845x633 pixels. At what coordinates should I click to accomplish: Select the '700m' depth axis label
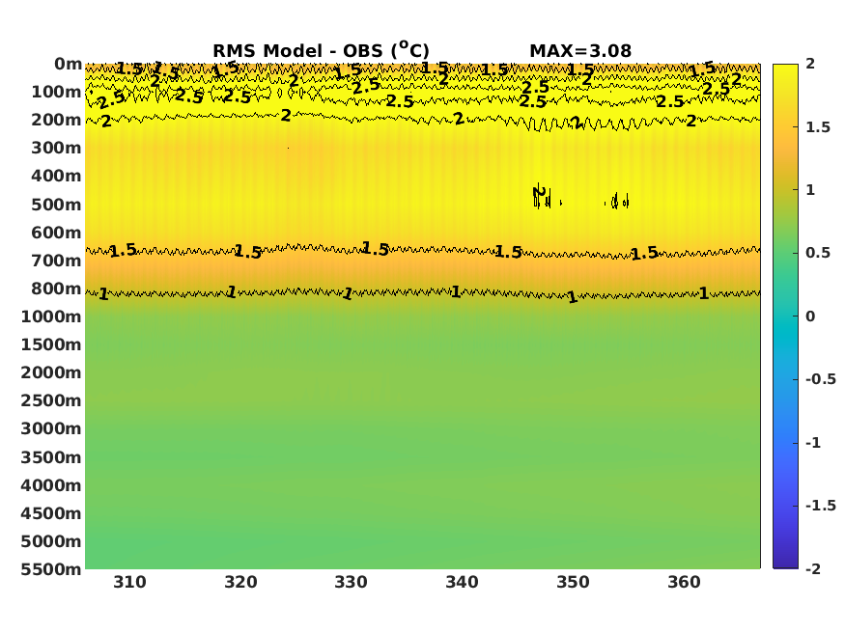coord(56,261)
